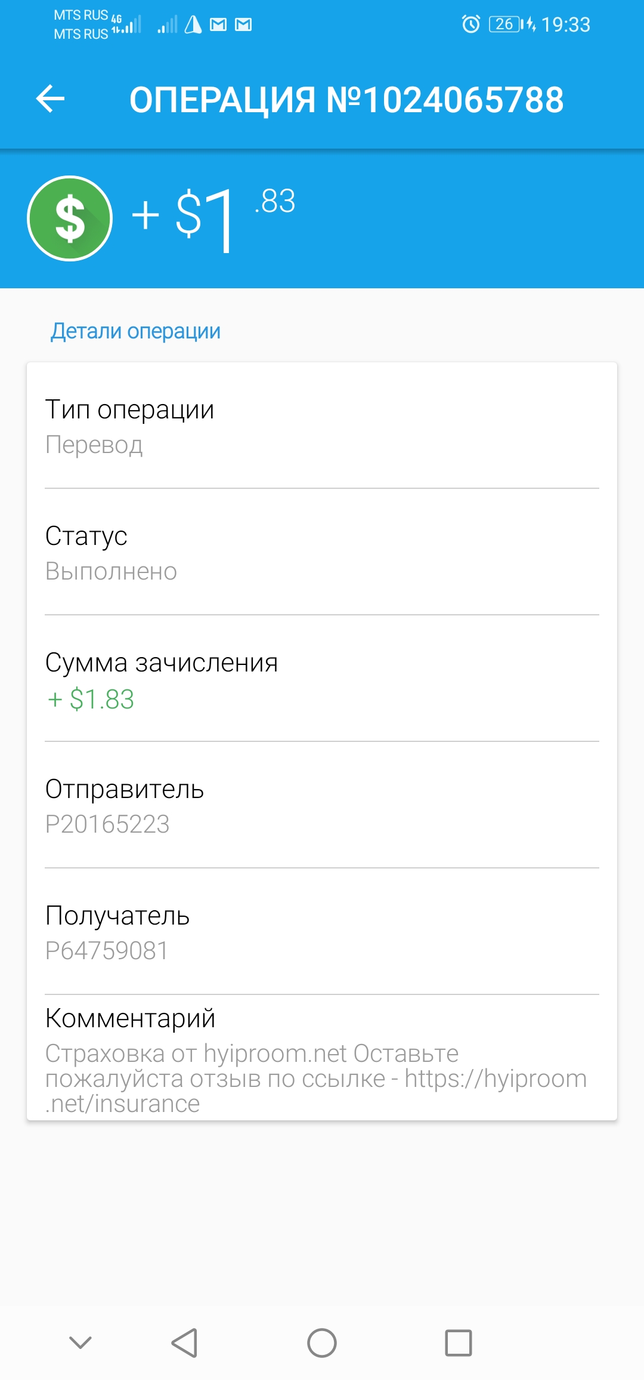Tap the back arrow in header
Viewport: 644px width, 1380px height.
click(51, 98)
